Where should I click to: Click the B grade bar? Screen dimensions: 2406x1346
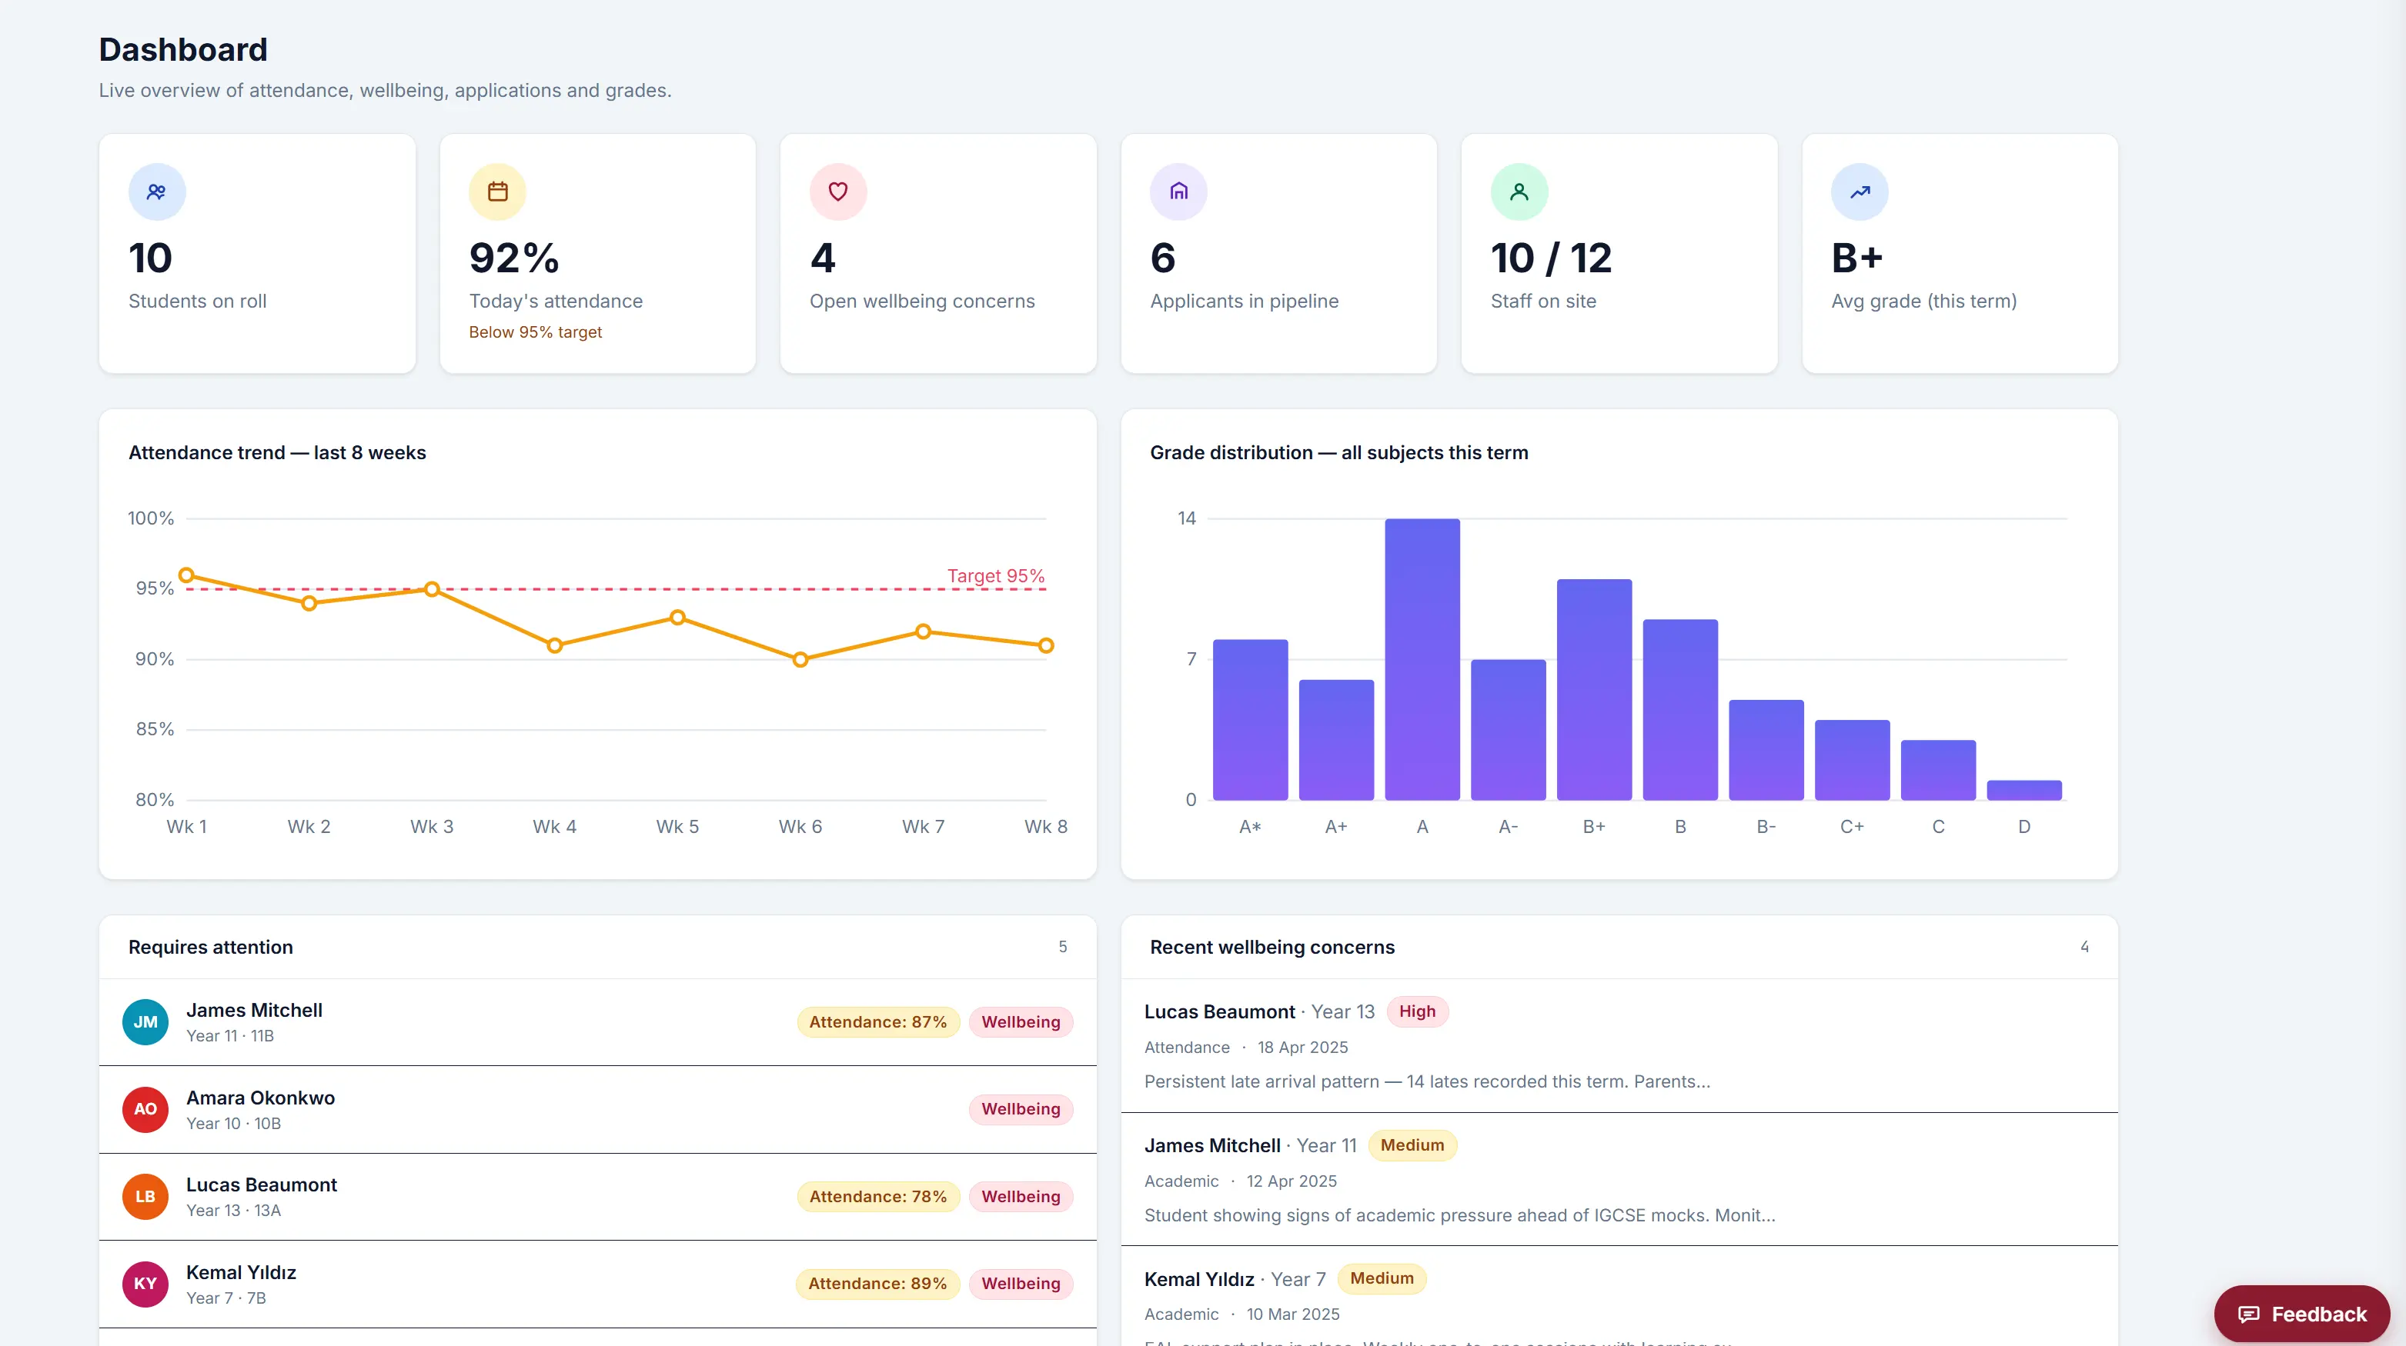point(1680,709)
